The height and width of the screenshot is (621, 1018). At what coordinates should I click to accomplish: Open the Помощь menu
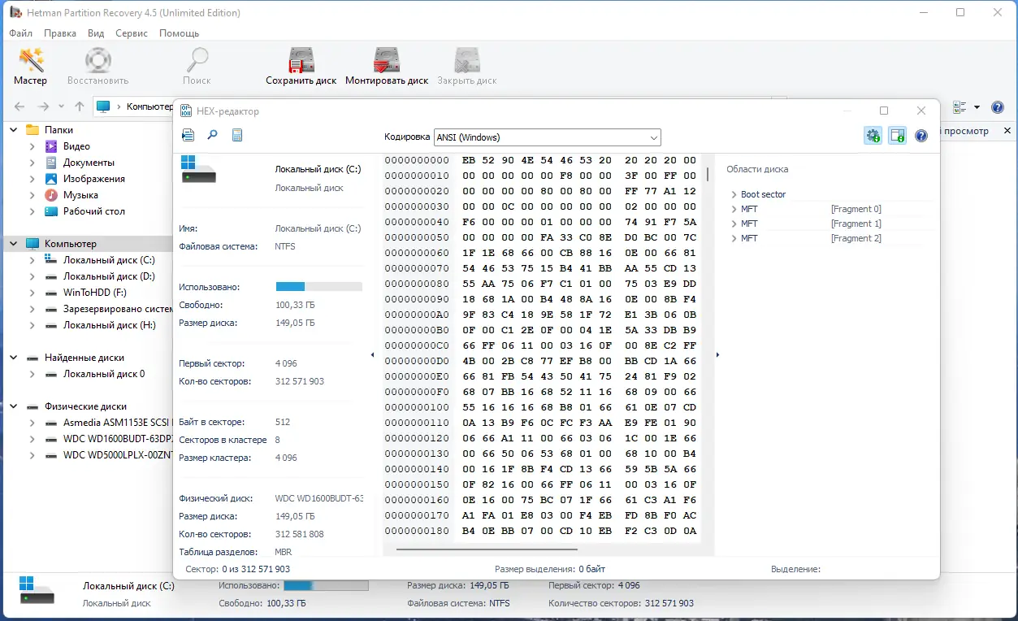(179, 33)
